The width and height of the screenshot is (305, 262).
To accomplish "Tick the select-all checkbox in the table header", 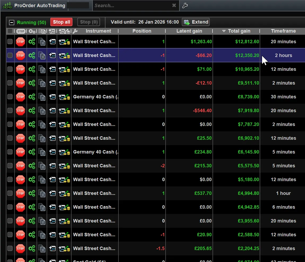I will [x=10, y=31].
